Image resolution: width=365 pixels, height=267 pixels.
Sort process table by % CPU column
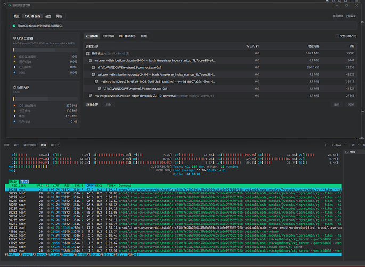pos(253,46)
